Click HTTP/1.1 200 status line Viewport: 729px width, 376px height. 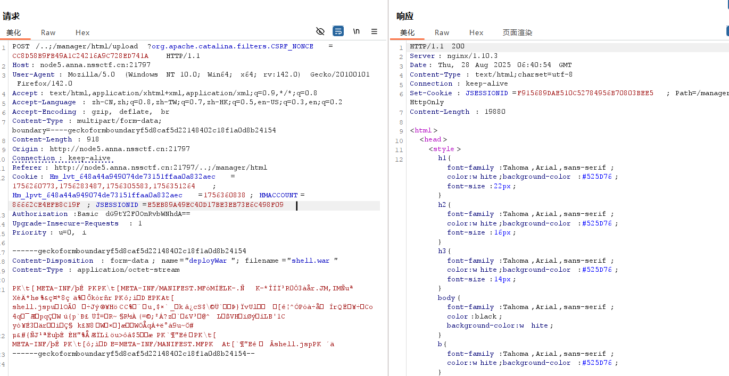[437, 46]
